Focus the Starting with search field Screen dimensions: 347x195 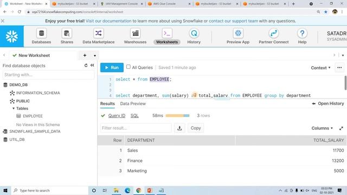[48, 75]
